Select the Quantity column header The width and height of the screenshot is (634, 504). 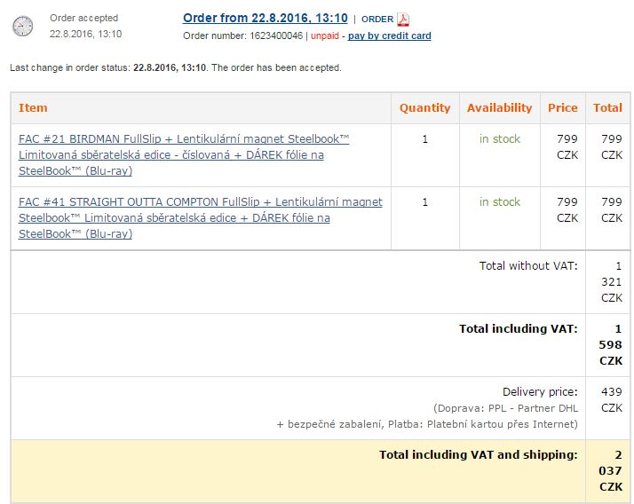coord(424,107)
